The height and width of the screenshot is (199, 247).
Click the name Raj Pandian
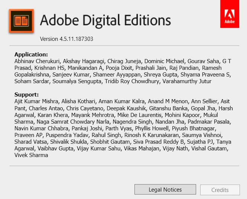point(184,68)
